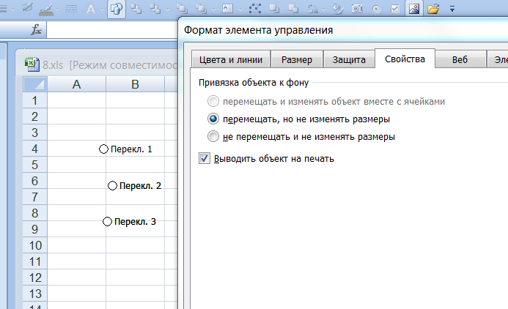The image size is (508, 309).
Task: Expand the line color pen dropdown arrow
Action: click(57, 10)
